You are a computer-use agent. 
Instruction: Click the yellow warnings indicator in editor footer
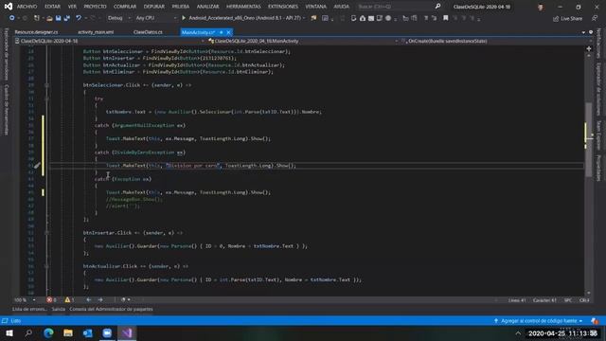click(69, 300)
